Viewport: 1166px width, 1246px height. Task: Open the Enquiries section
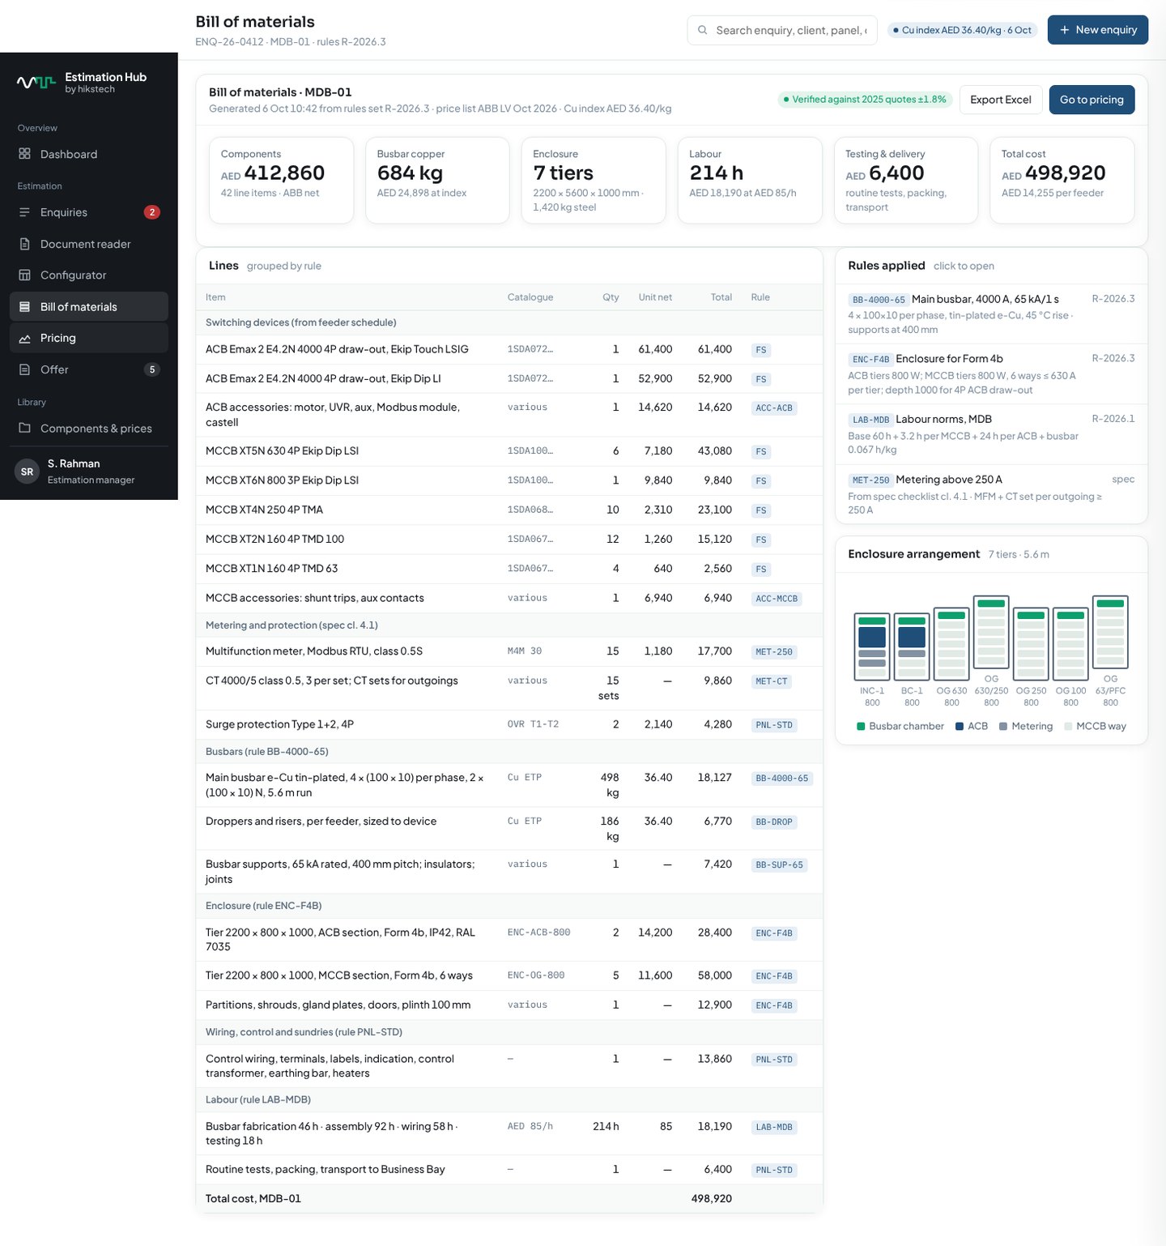click(89, 212)
